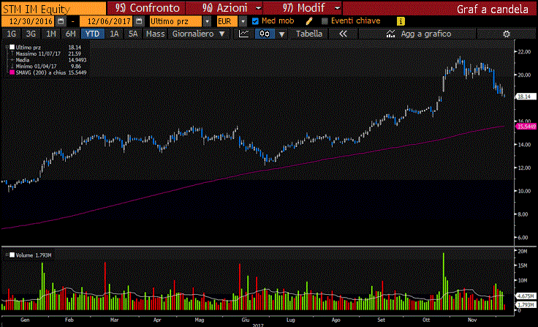Edit the end date 12/06/2017 field
The height and width of the screenshot is (327, 538).
(107, 21)
